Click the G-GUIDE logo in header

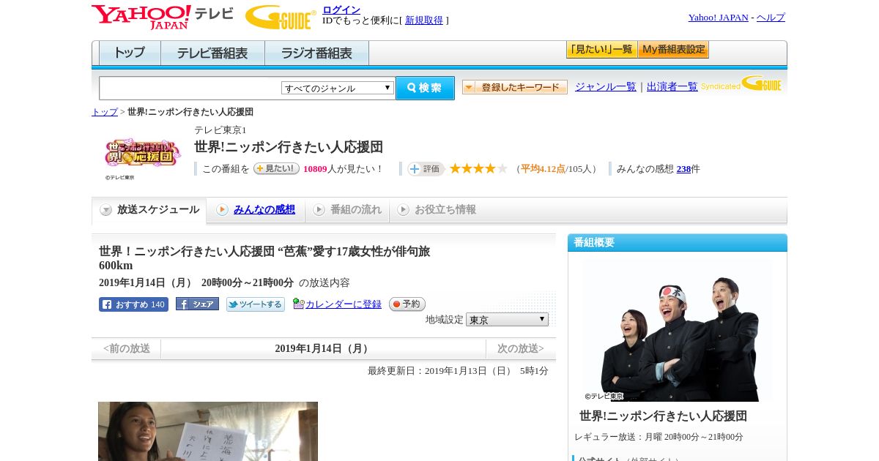(x=281, y=17)
